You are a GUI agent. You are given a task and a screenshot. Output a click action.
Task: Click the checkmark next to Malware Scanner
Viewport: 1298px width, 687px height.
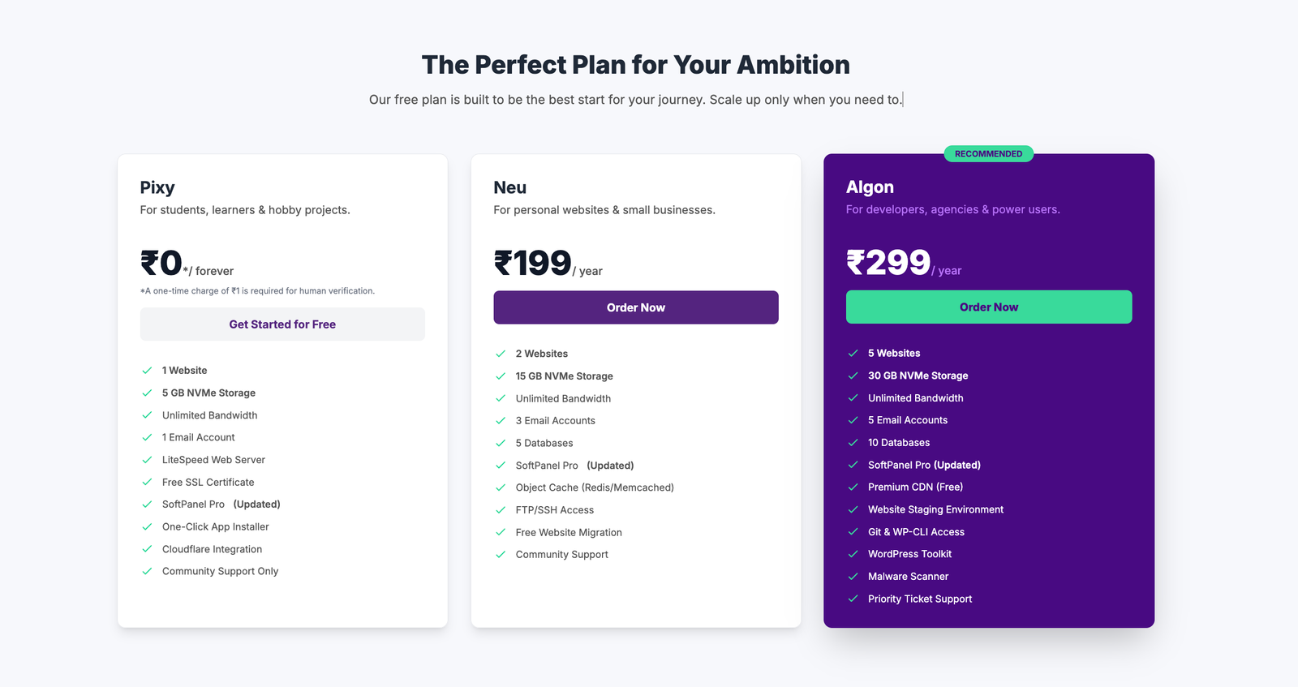click(853, 577)
